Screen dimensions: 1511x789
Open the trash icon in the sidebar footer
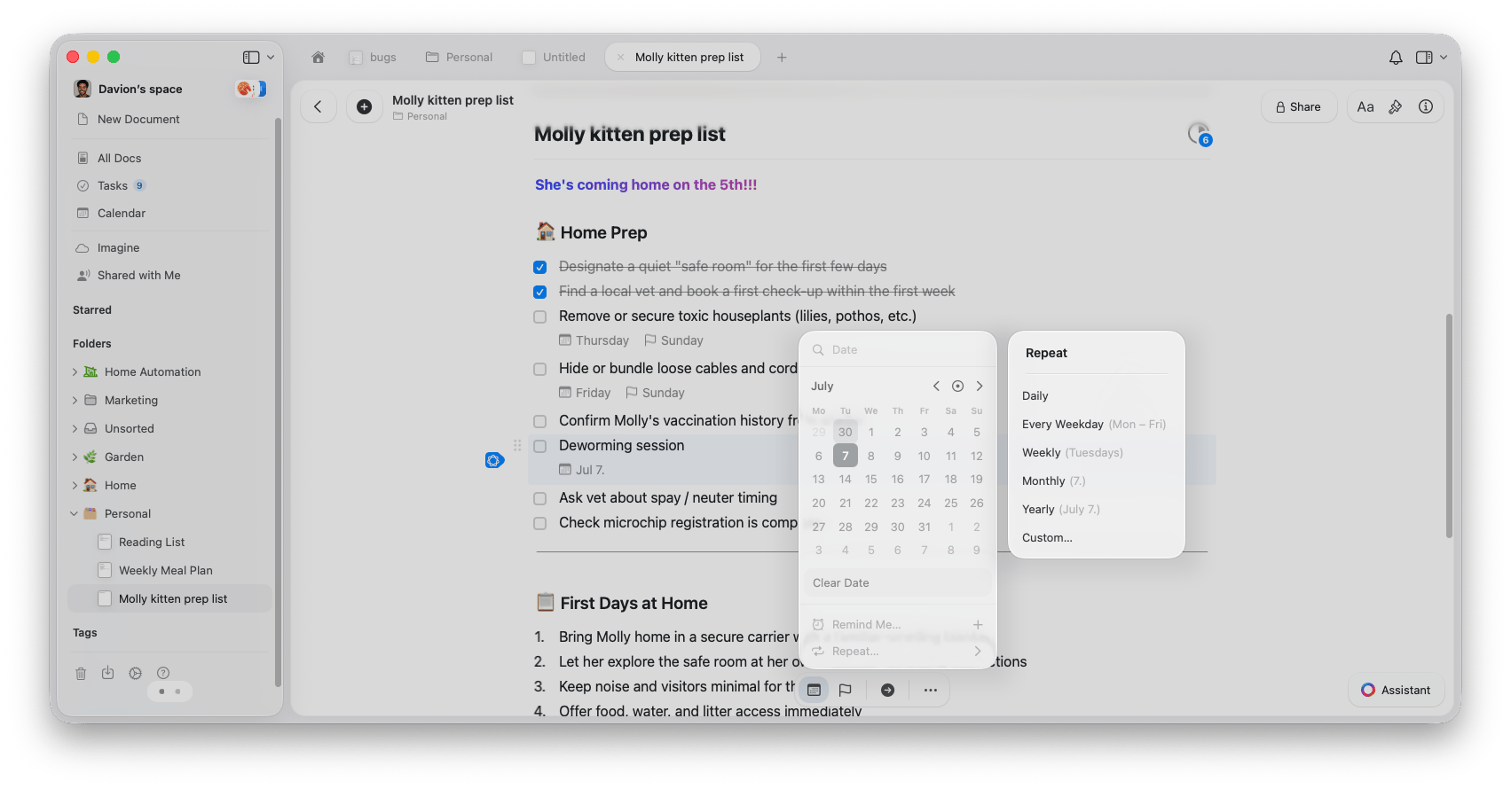pyautogui.click(x=81, y=674)
